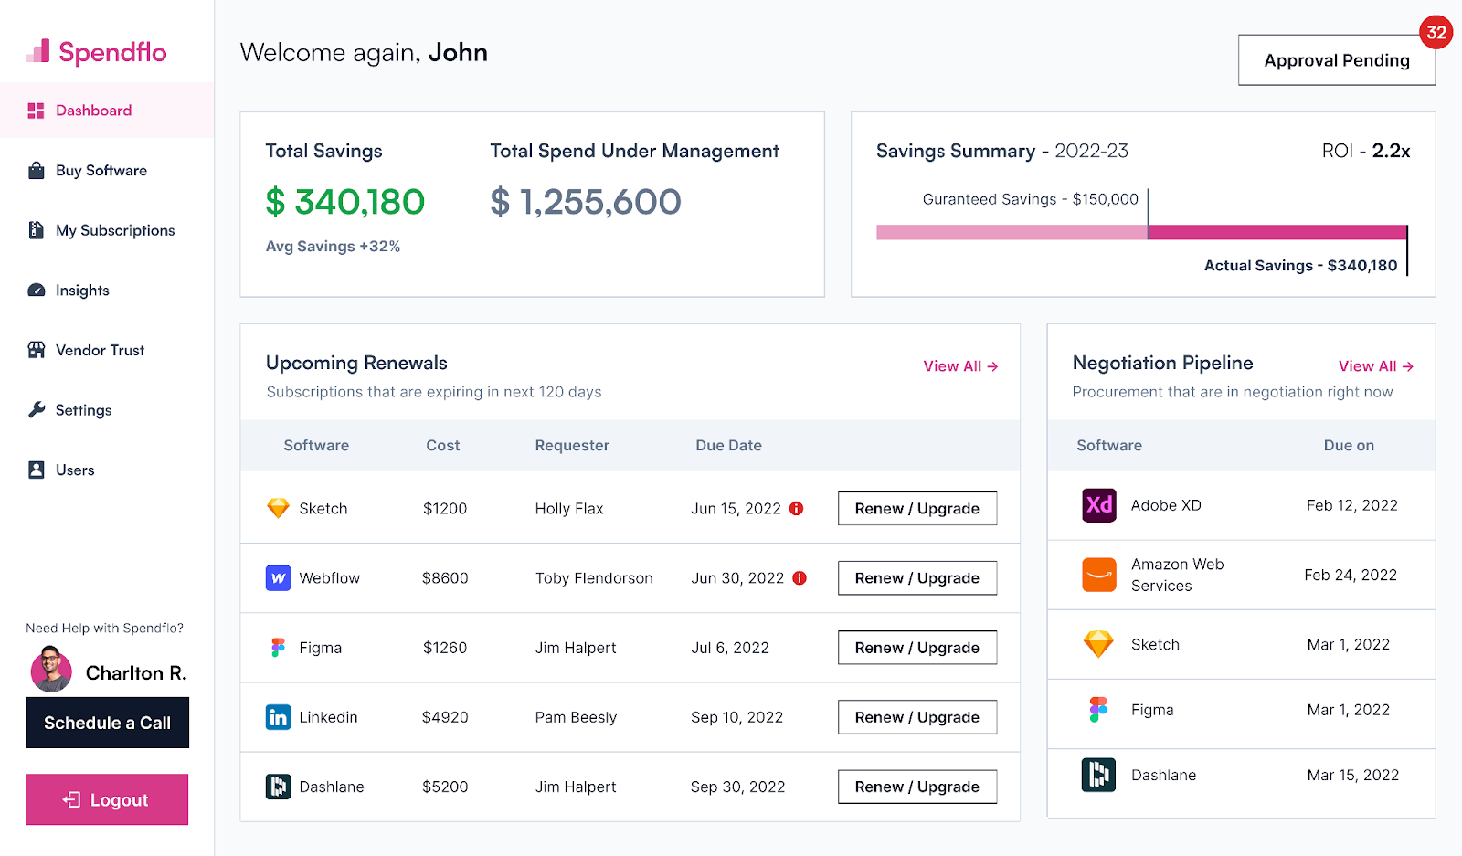Select the Buy Software bag icon
Image resolution: width=1462 pixels, height=856 pixels.
point(35,170)
